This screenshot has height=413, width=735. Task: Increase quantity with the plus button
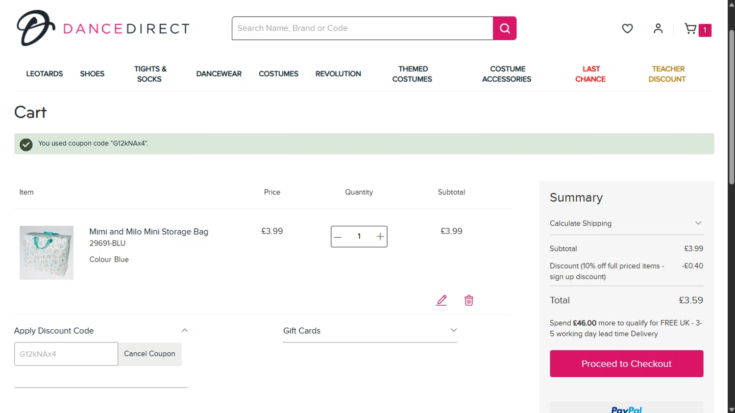(x=380, y=237)
